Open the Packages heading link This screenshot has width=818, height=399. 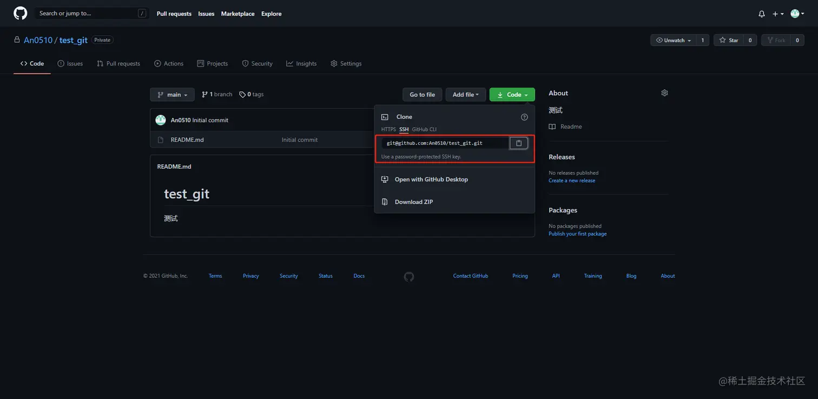click(563, 210)
